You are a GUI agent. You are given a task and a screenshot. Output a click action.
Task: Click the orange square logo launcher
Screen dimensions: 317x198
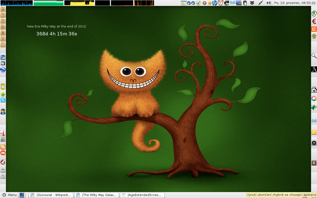pos(314,29)
